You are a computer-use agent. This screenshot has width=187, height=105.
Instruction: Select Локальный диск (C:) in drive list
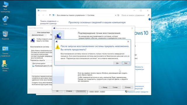(x=42, y=66)
